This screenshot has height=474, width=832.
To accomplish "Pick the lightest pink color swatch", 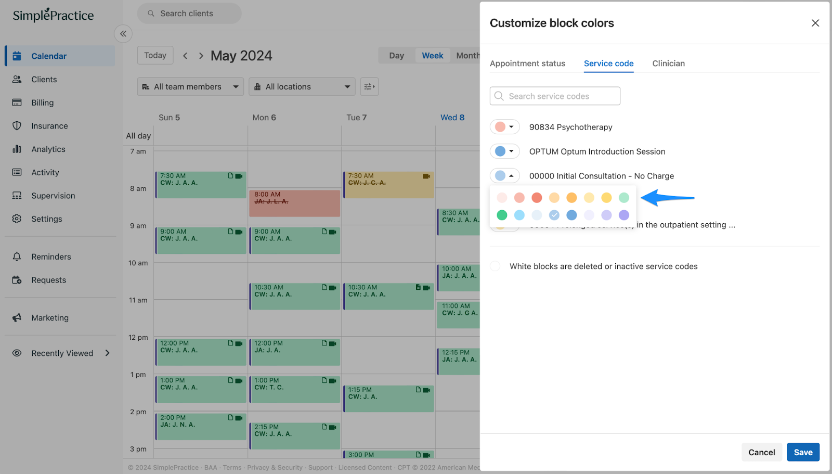I will click(x=502, y=198).
